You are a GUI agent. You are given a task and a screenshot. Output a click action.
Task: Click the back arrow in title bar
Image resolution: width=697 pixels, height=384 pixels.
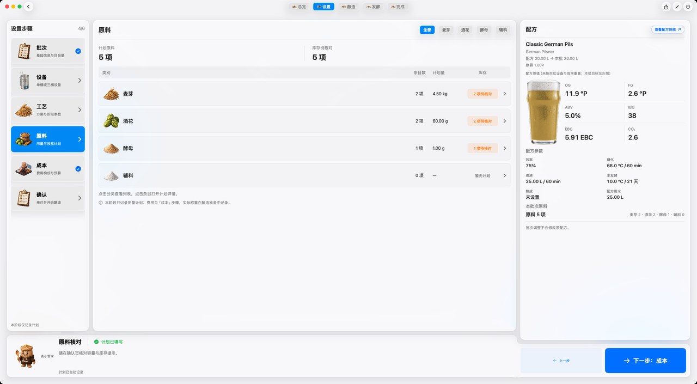point(29,7)
